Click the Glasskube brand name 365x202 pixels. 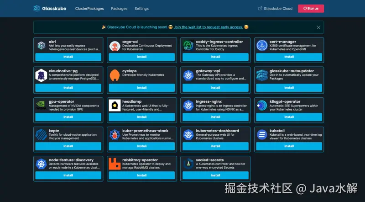click(x=54, y=9)
